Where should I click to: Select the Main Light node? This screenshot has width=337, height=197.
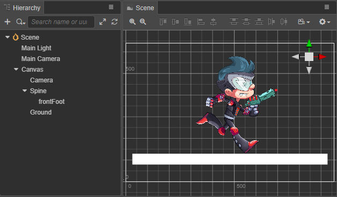36,48
